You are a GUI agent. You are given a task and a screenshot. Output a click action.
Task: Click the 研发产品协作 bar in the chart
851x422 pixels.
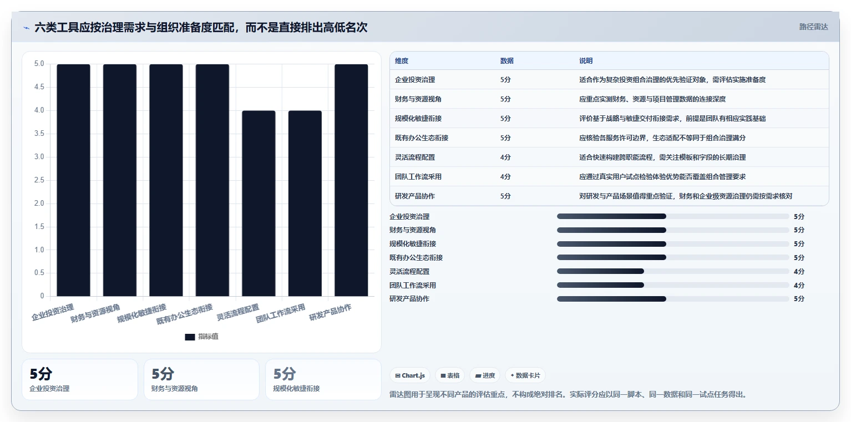click(x=351, y=180)
